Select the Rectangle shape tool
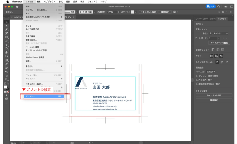This screenshot has width=237, height=144. coord(6,37)
